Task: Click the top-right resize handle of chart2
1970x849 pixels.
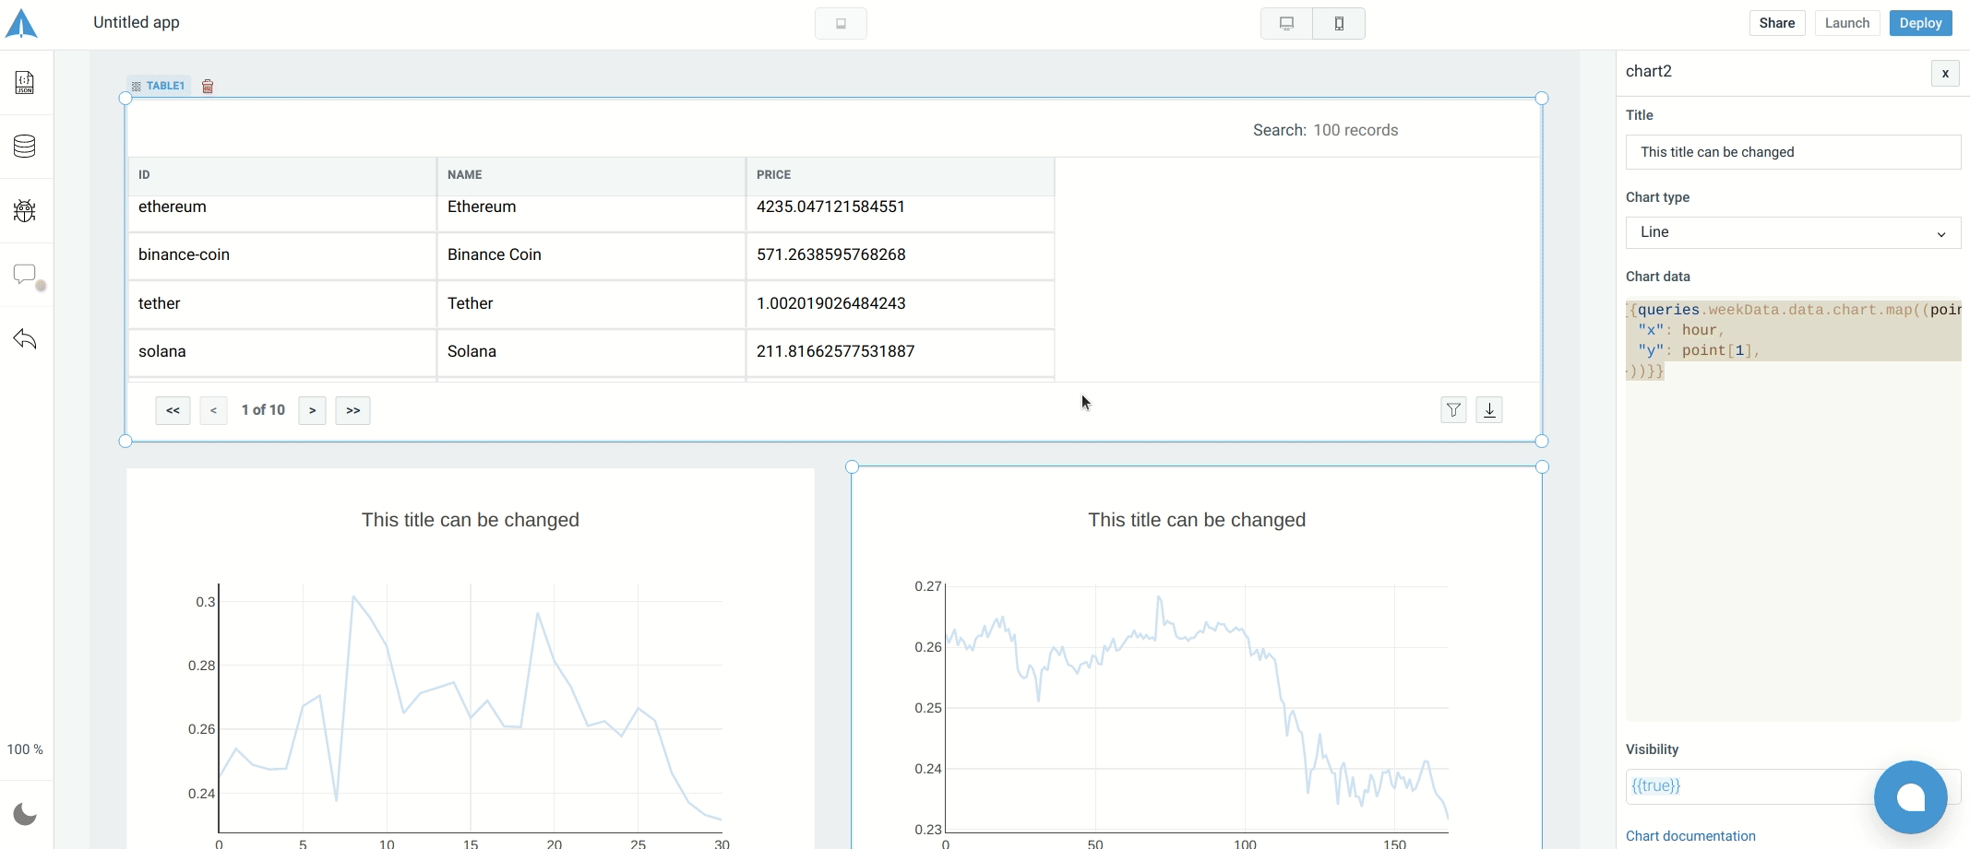Action: pos(1542,466)
